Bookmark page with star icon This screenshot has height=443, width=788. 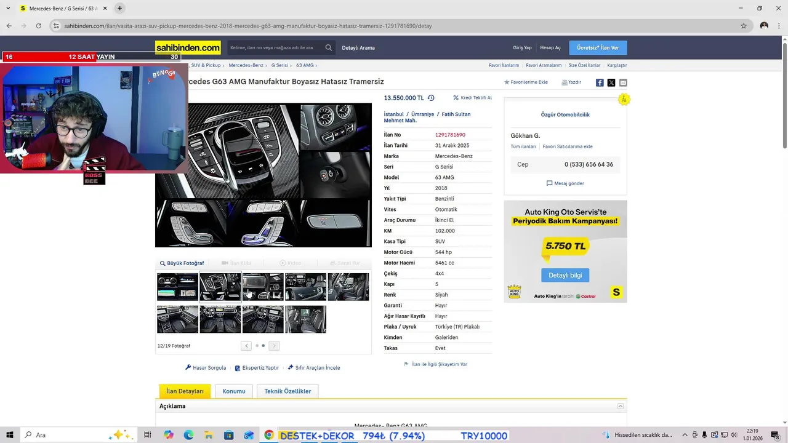coord(744,26)
